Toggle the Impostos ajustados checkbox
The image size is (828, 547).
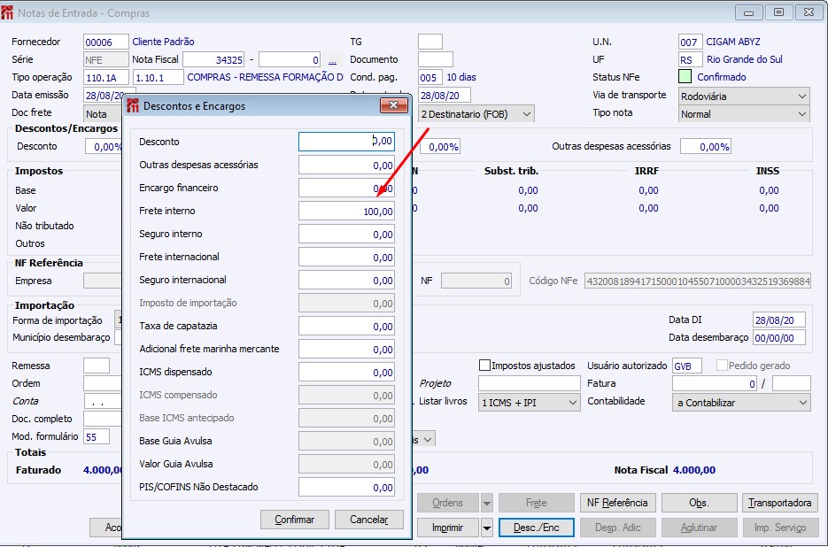pyautogui.click(x=484, y=366)
